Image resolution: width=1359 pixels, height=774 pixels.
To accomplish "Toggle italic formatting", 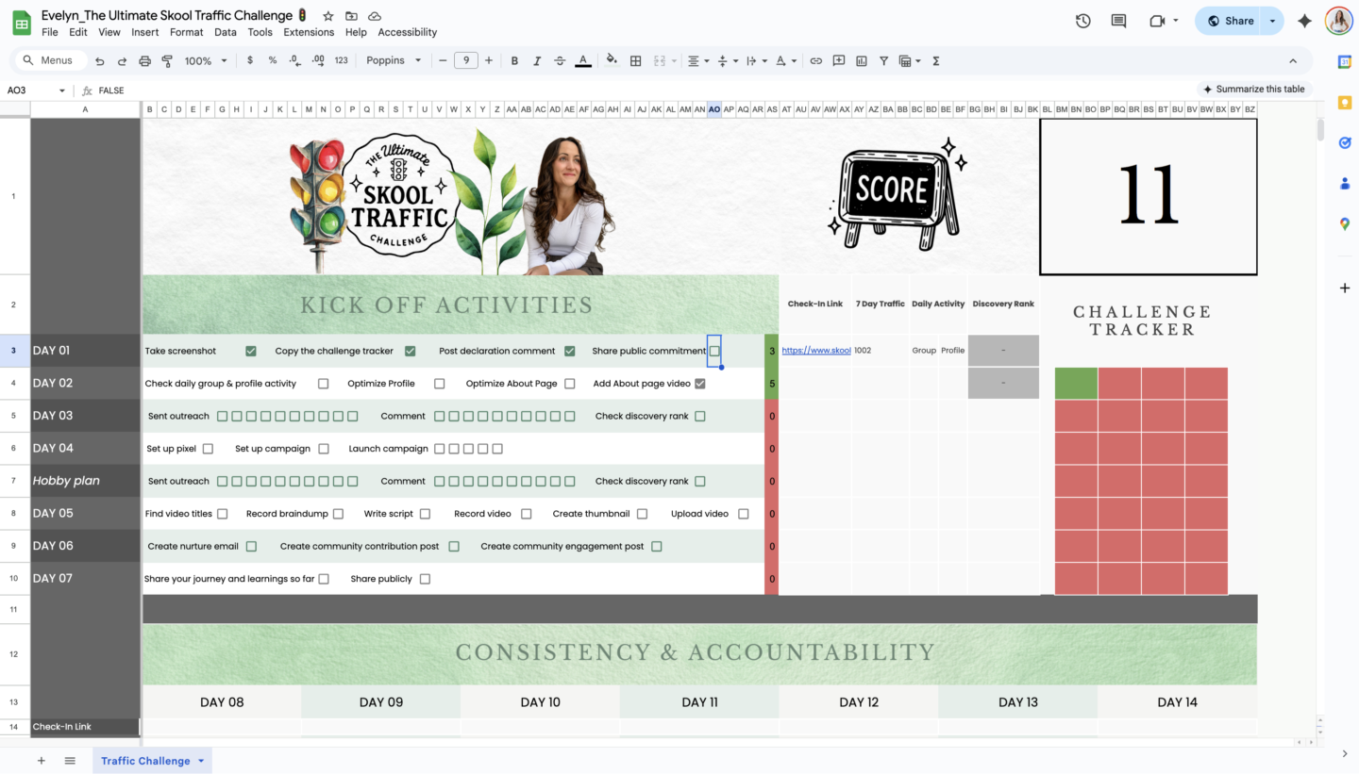I will tap(537, 60).
